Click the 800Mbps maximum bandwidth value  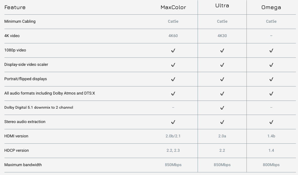271,165
